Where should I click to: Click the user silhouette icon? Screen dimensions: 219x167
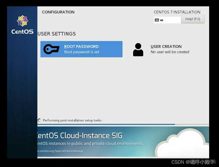(138, 50)
